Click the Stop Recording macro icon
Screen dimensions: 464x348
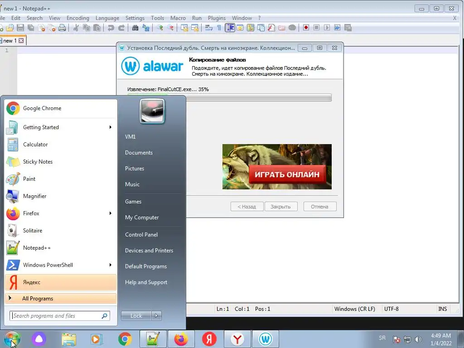[x=316, y=28]
